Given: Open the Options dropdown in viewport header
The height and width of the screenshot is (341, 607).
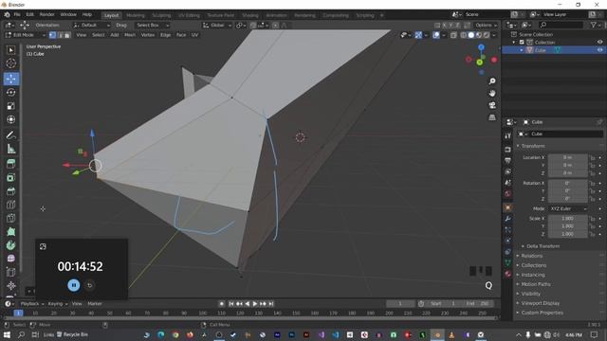Looking at the screenshot, I should 486,26.
